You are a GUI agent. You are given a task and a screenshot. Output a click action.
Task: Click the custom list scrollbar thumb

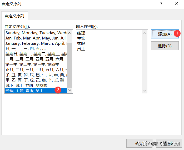click(70, 65)
